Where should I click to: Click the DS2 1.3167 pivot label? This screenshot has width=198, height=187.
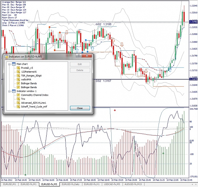[103, 81]
